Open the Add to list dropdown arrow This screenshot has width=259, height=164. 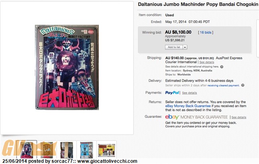point(185,47)
